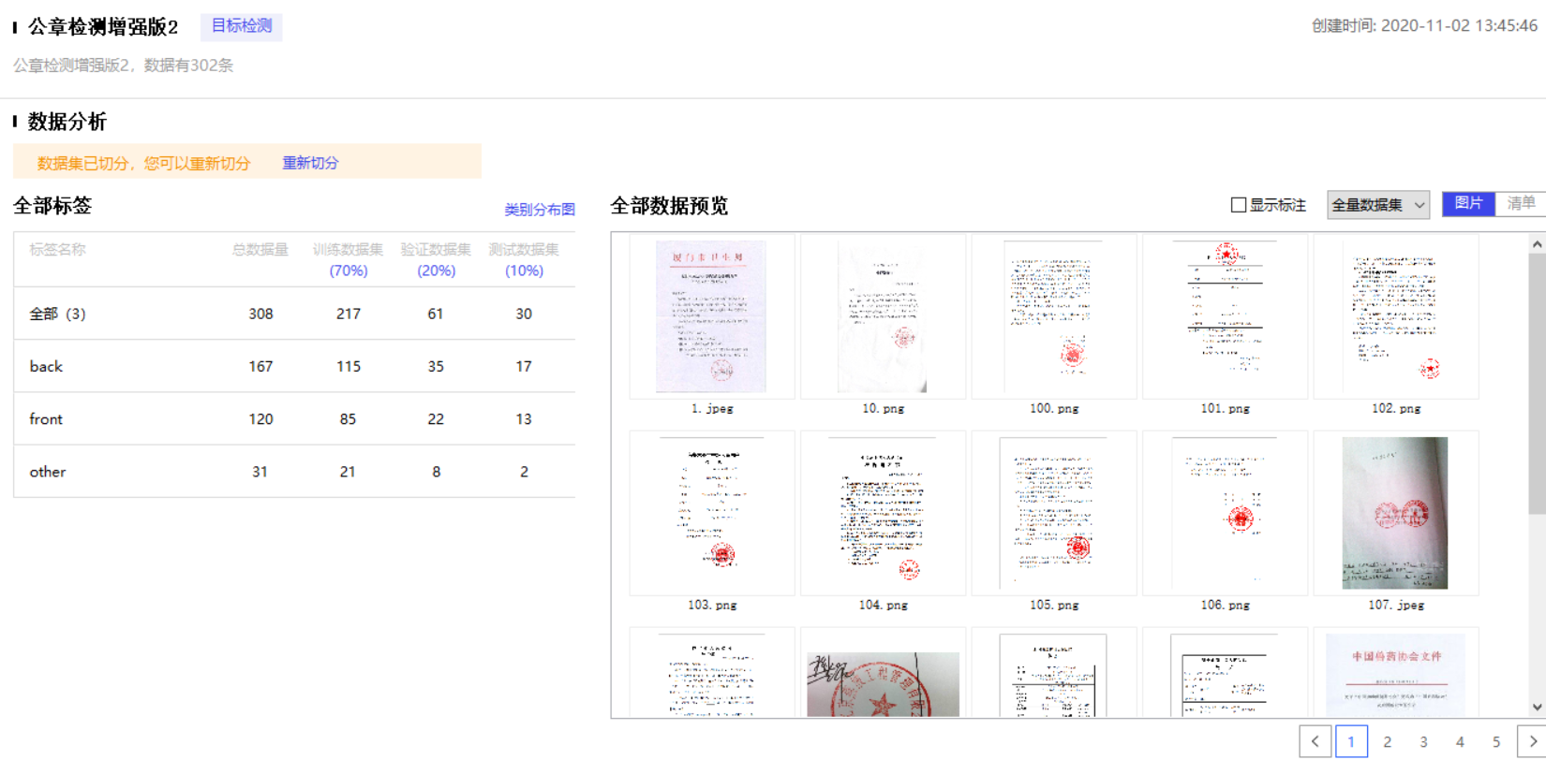Click the 测试数据集 (10%) column header
Image resolution: width=1546 pixels, height=760 pixels.
524,259
